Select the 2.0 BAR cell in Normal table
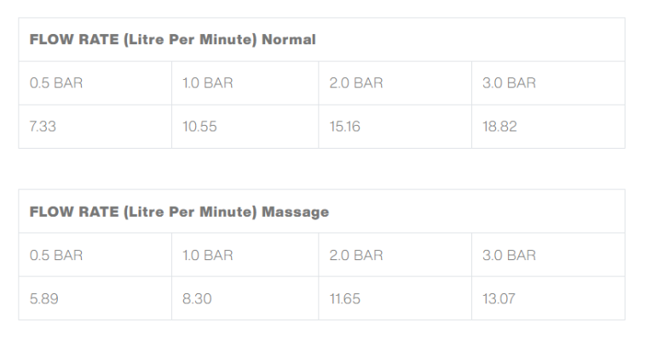Screen dimensions: 646x340 (356, 83)
